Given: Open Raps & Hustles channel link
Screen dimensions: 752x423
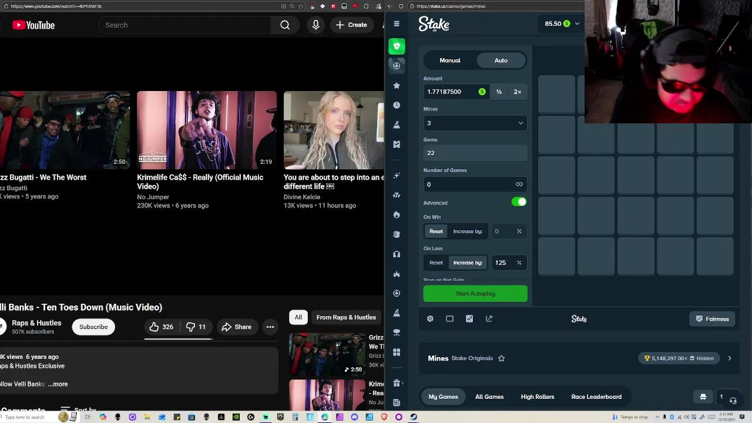Looking at the screenshot, I should [x=36, y=323].
